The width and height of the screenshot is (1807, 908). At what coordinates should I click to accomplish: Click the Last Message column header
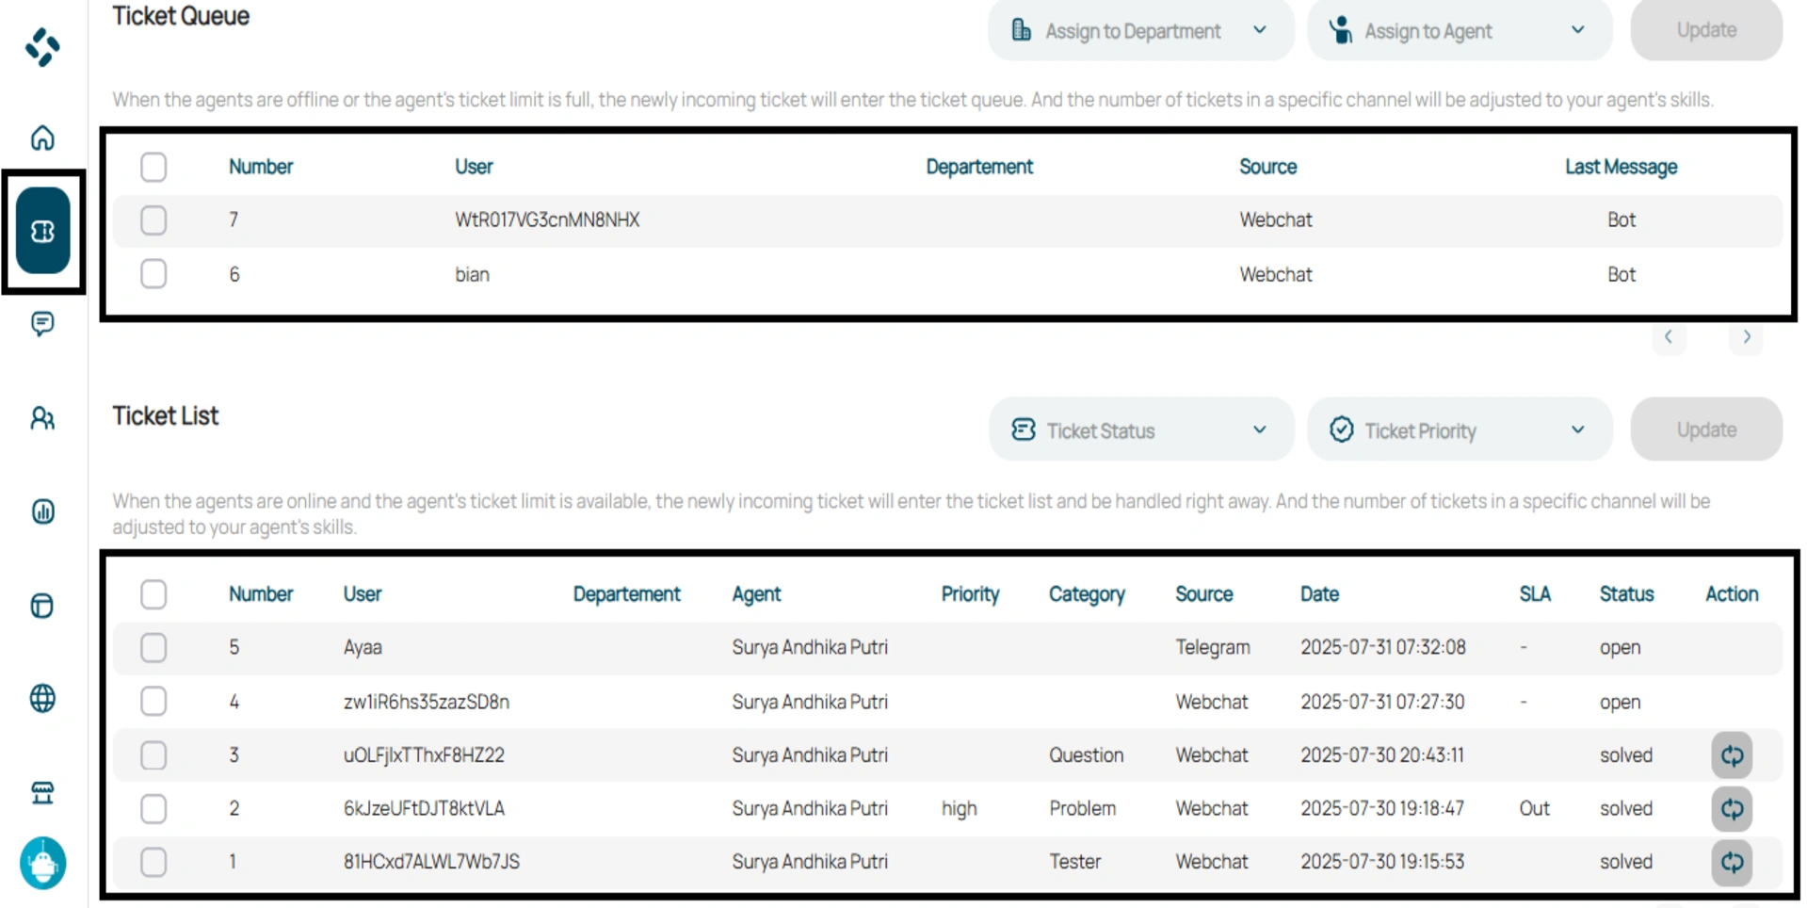(1621, 167)
